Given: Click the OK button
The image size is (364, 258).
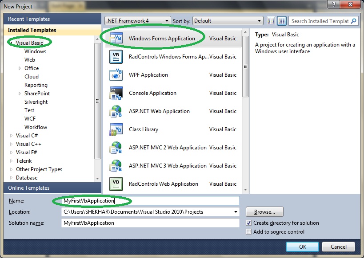Looking at the screenshot, I should (302, 246).
